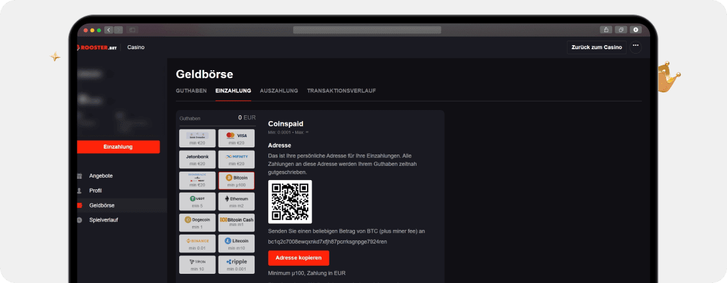
Task: Select USDT as payment method
Action: tap(197, 201)
